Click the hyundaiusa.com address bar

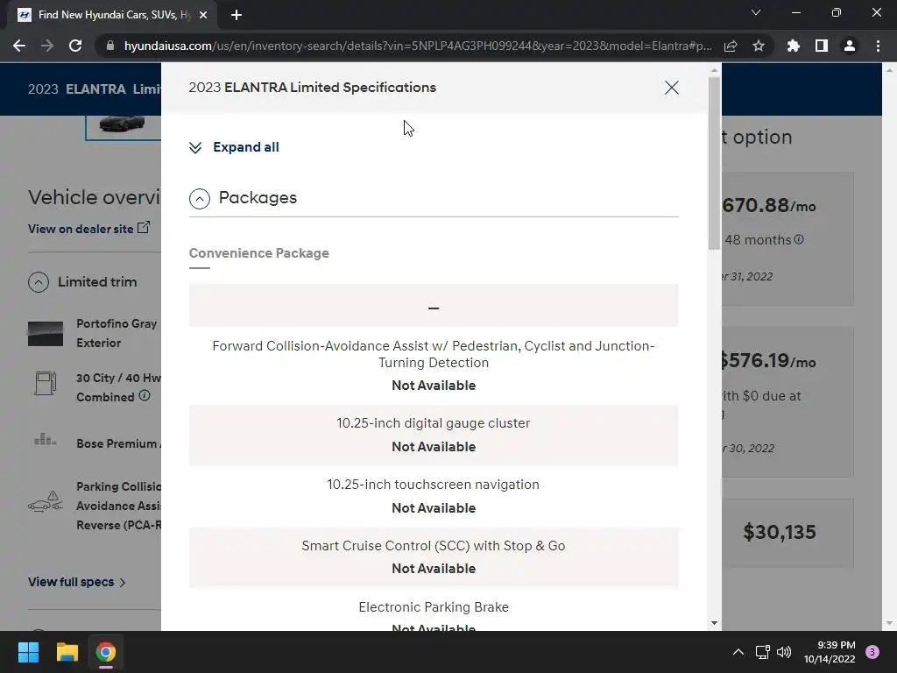(x=418, y=46)
